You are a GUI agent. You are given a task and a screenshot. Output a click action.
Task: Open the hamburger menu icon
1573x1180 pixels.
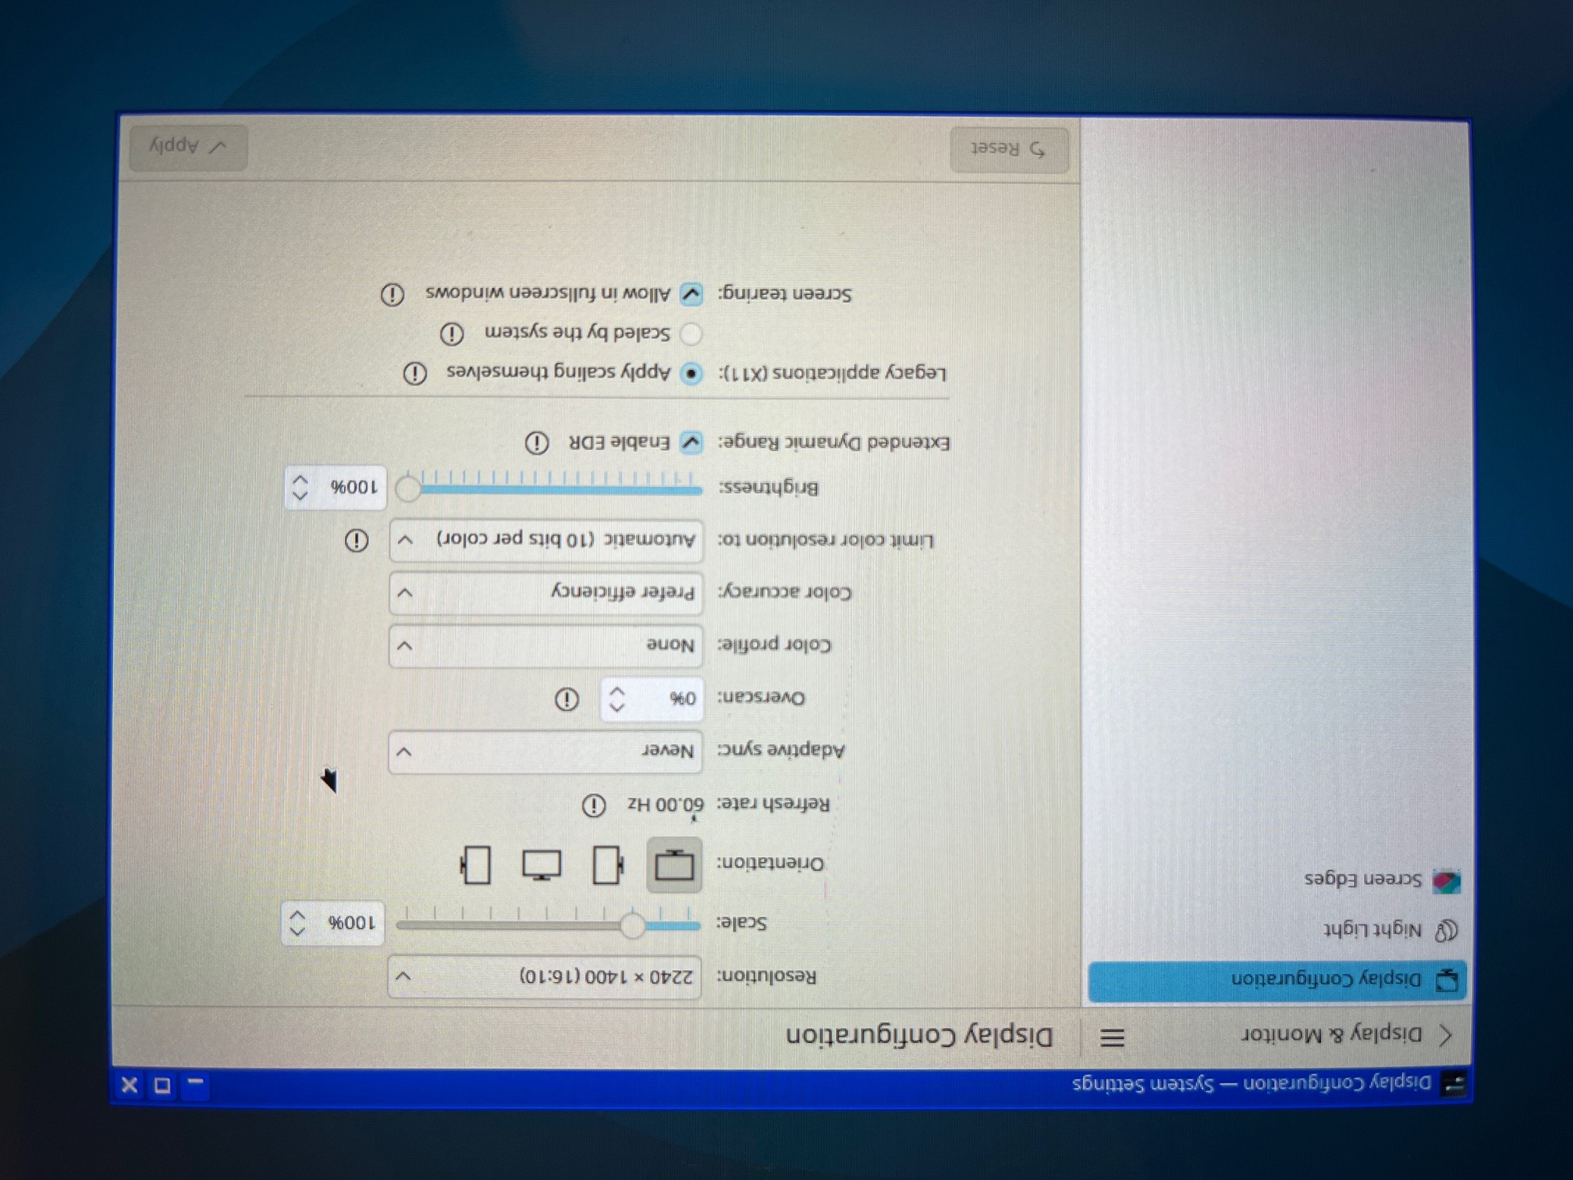click(1112, 1037)
